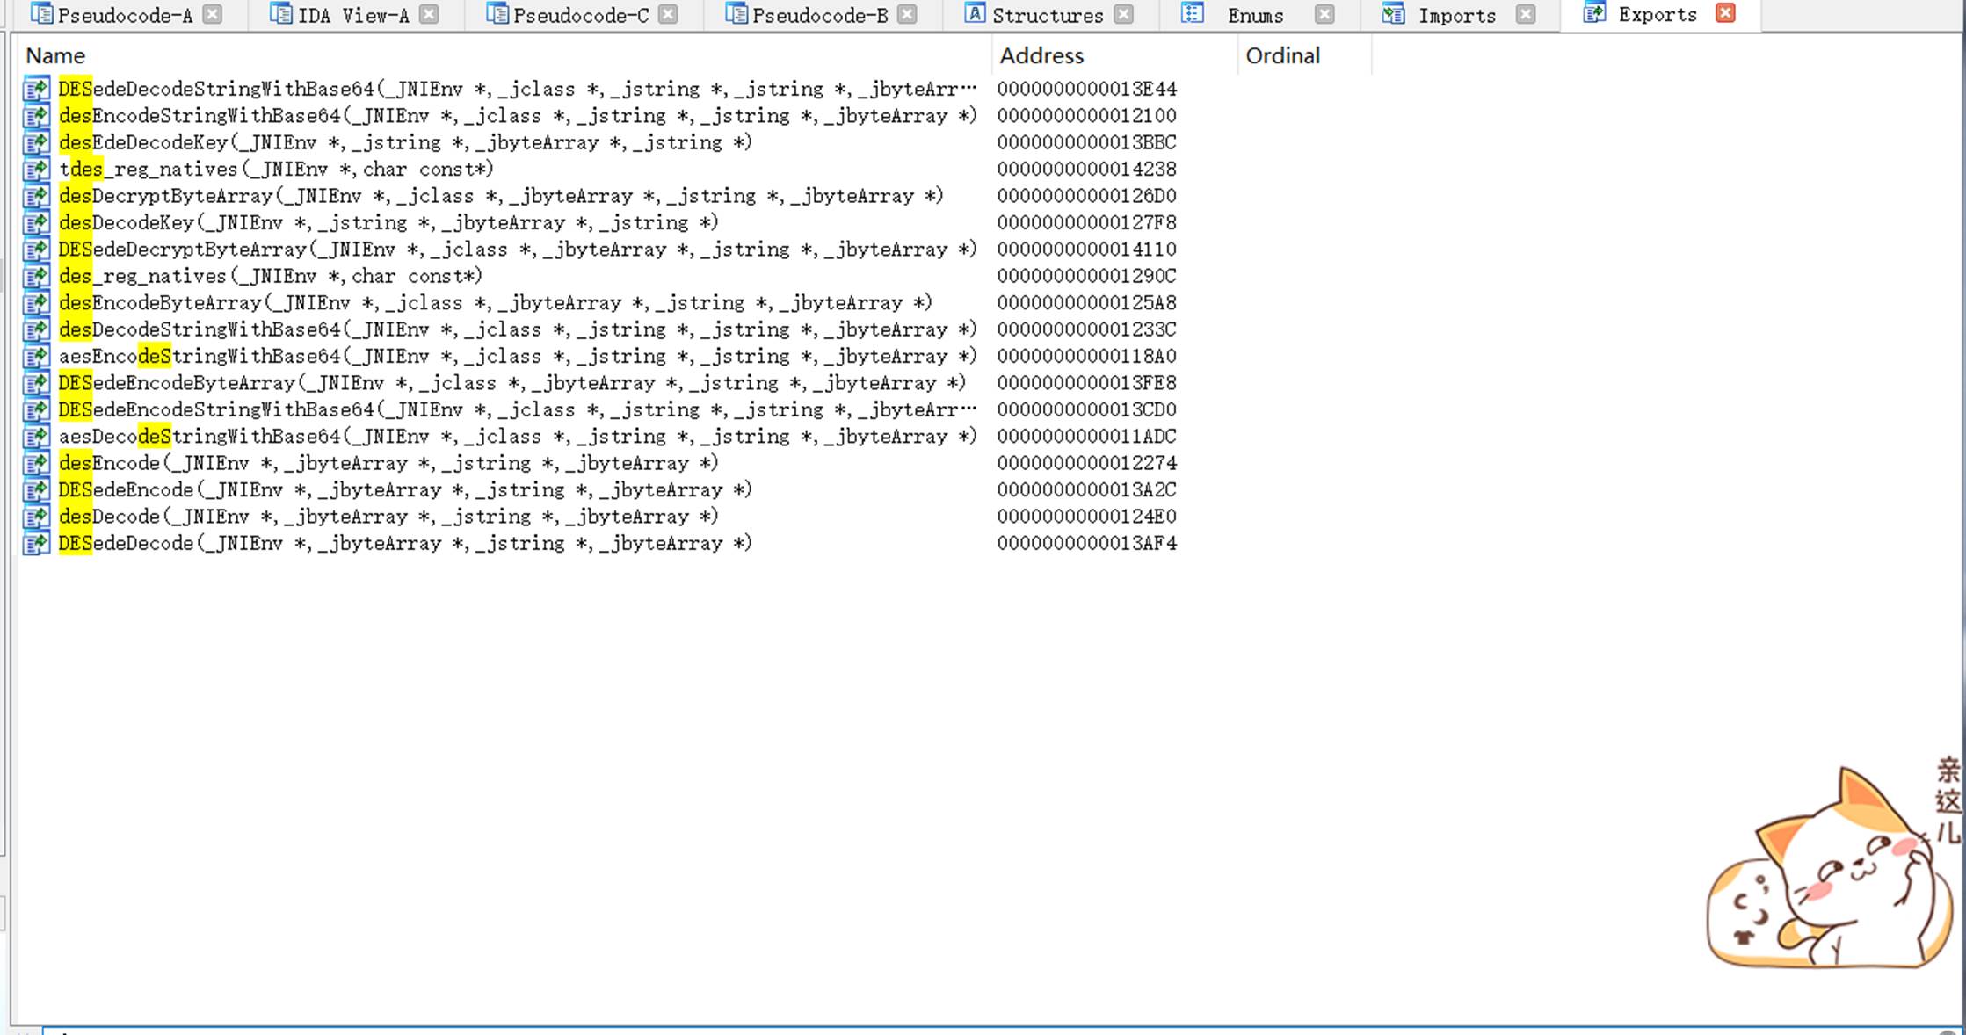
Task: Click export icon for desDecodeKey row
Action: click(x=36, y=222)
